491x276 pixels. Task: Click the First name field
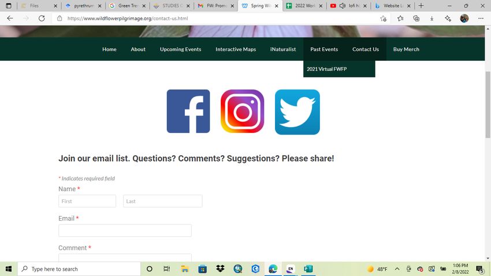click(x=87, y=201)
